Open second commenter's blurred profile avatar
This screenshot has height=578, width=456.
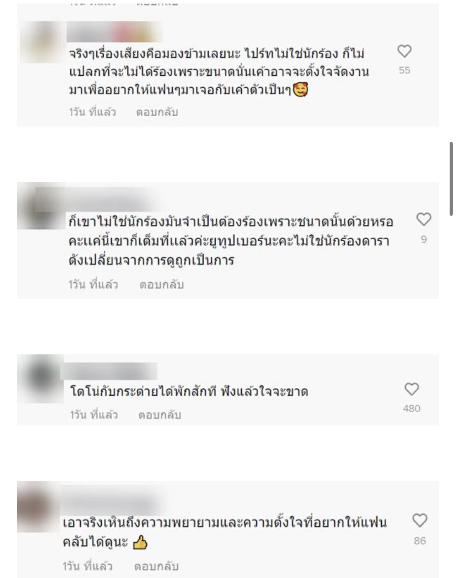point(41,206)
